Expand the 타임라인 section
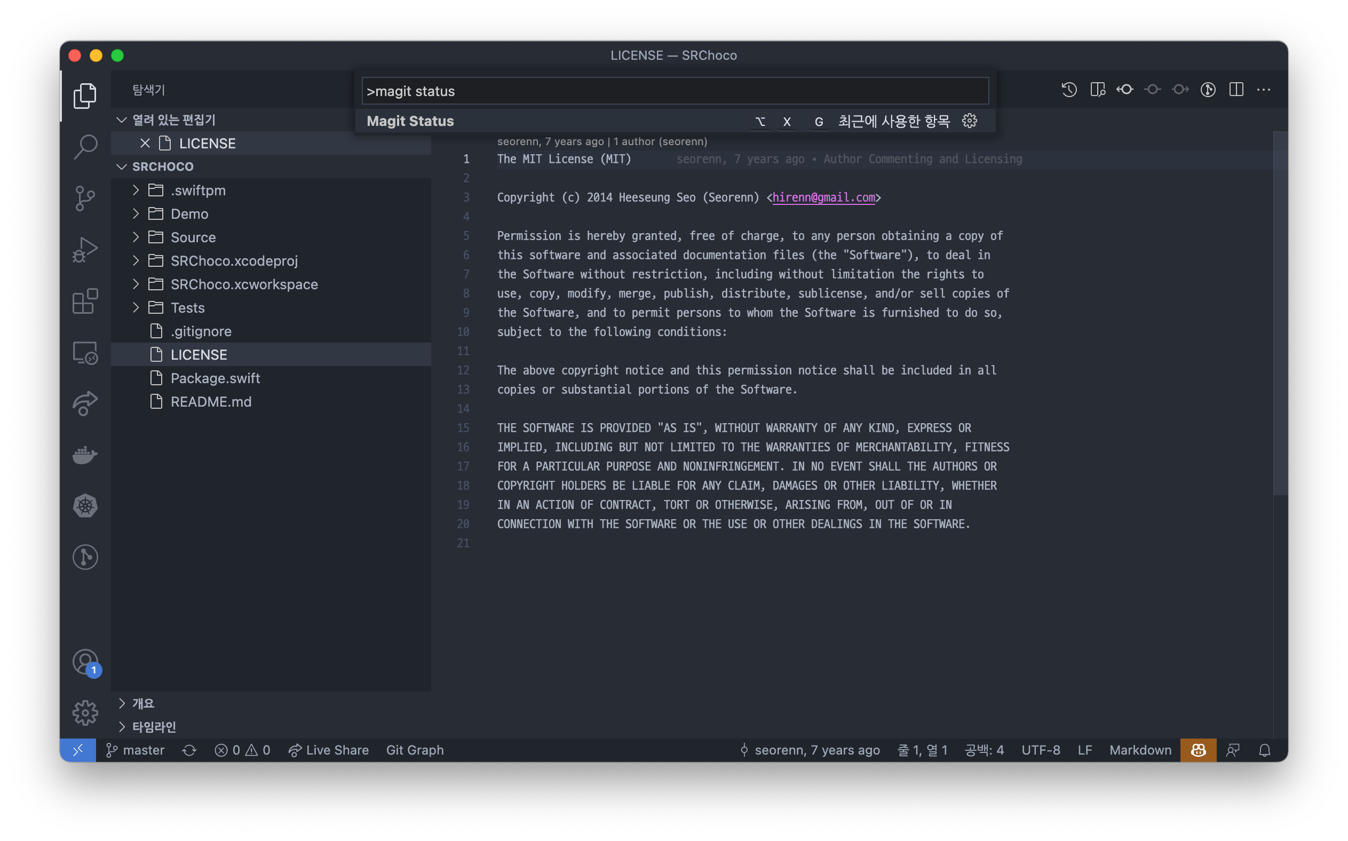Viewport: 1348px width, 841px height. click(x=154, y=726)
